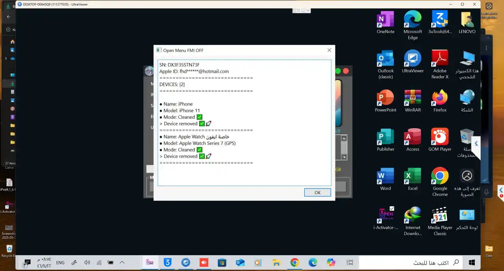504x271 pixels.
Task: Open the volume control tray icon
Action: pos(87,262)
